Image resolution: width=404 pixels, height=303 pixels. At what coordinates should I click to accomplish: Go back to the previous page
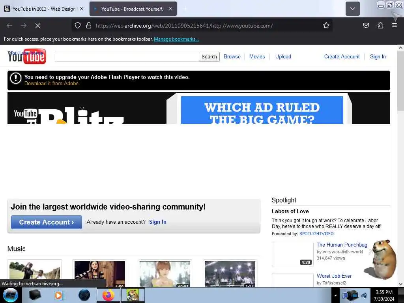9,26
